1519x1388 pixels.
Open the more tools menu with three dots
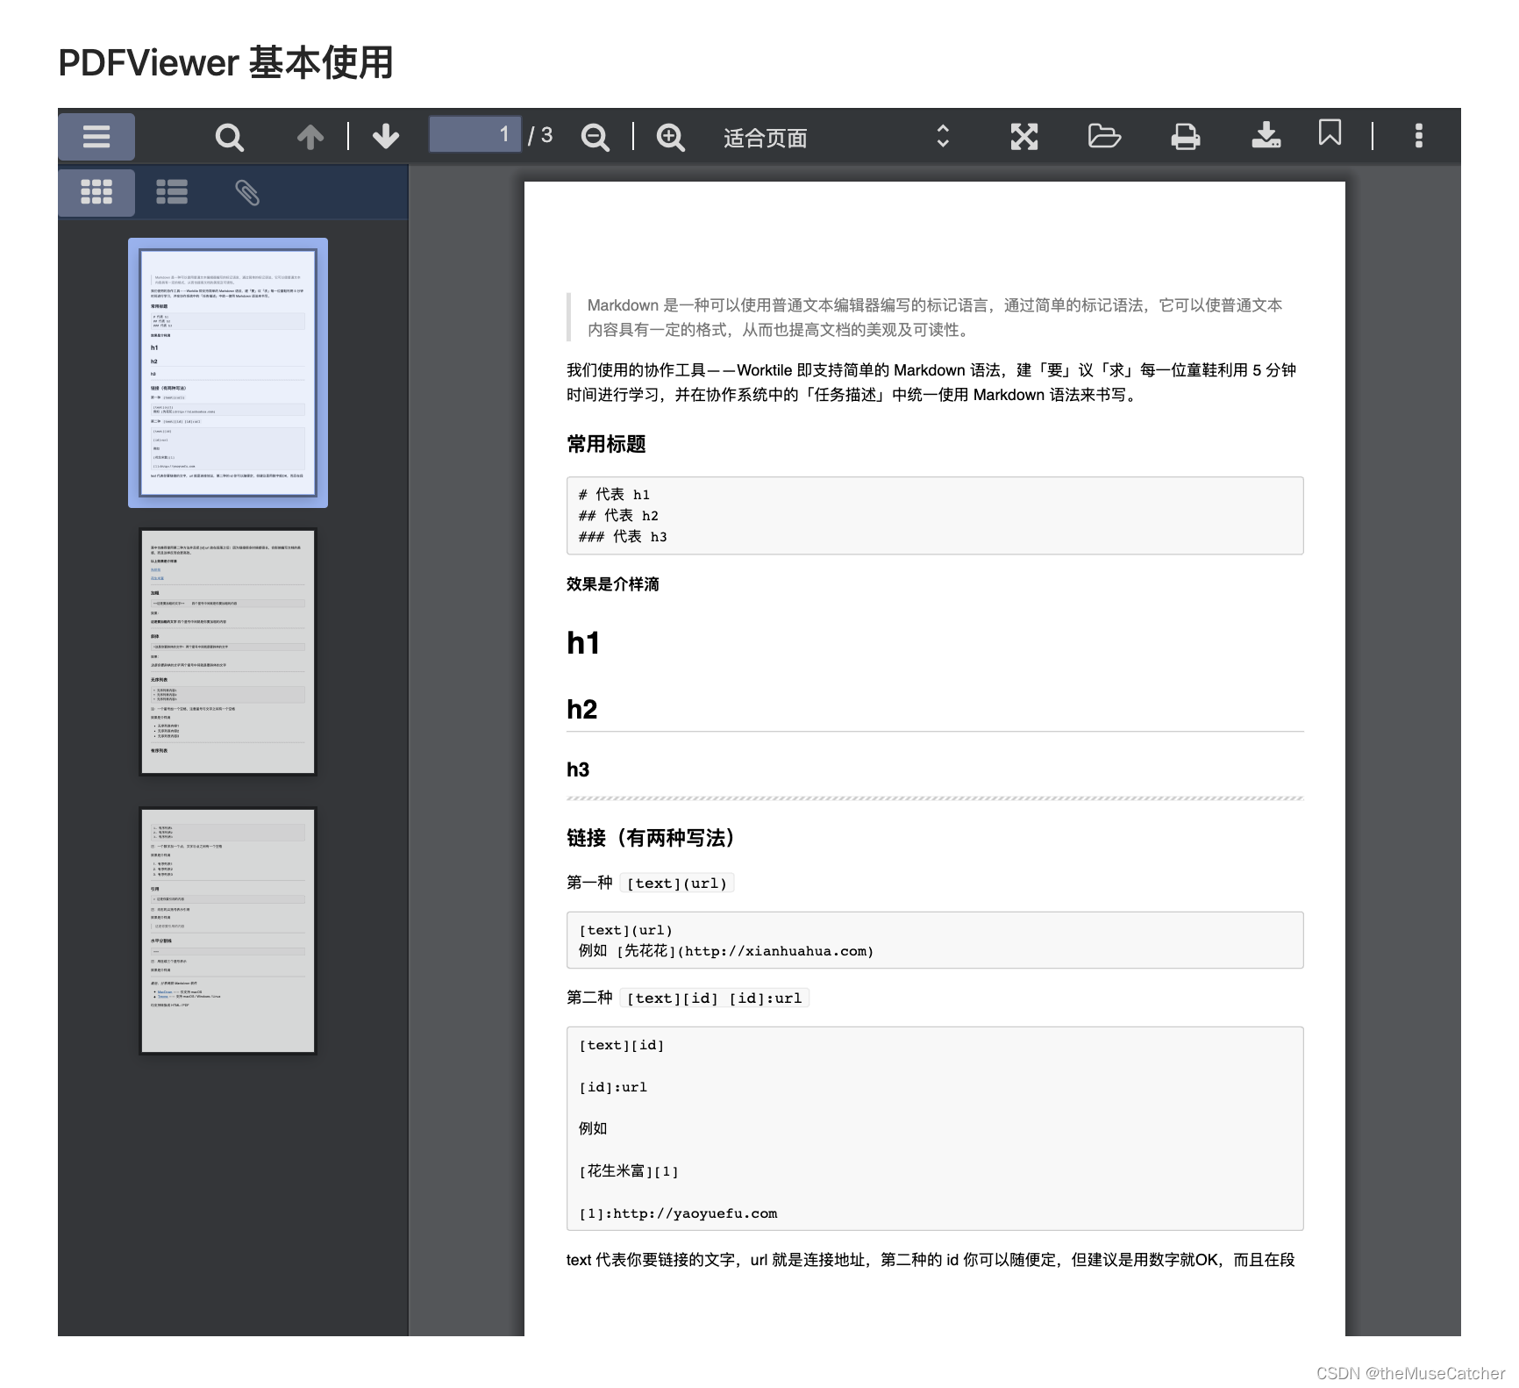click(x=1418, y=136)
